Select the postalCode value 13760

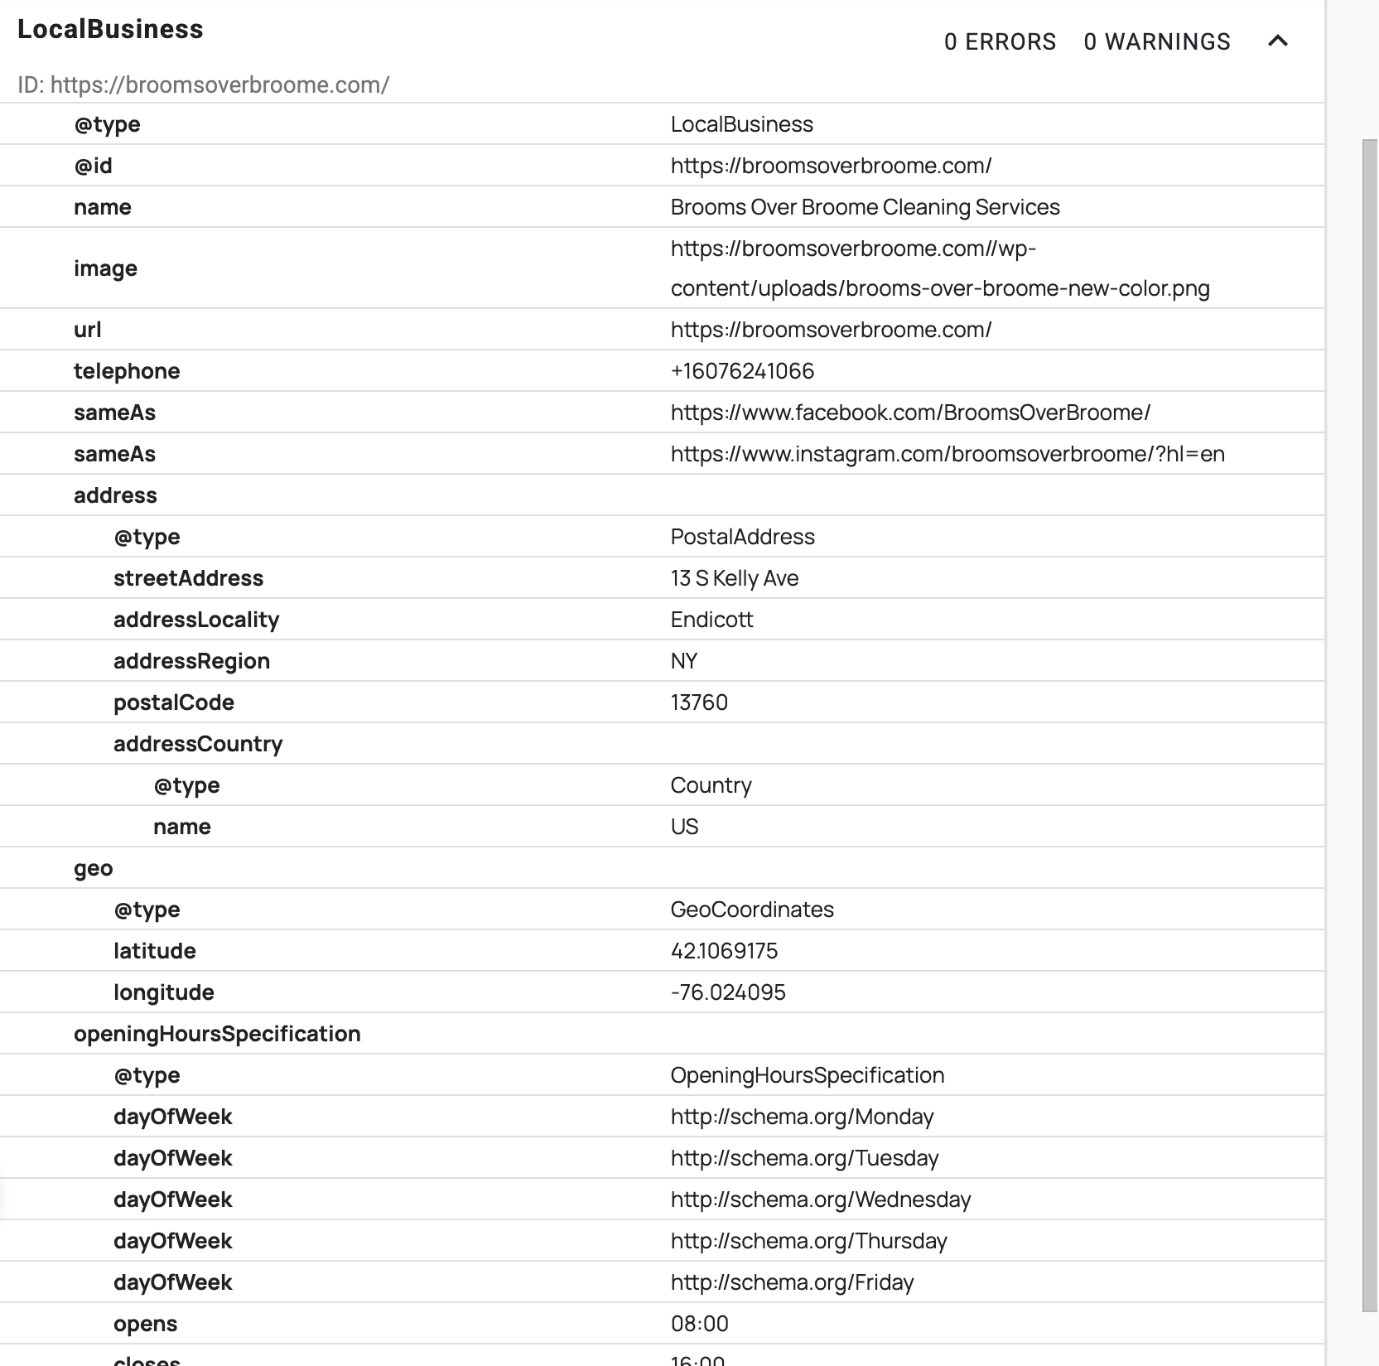(699, 702)
